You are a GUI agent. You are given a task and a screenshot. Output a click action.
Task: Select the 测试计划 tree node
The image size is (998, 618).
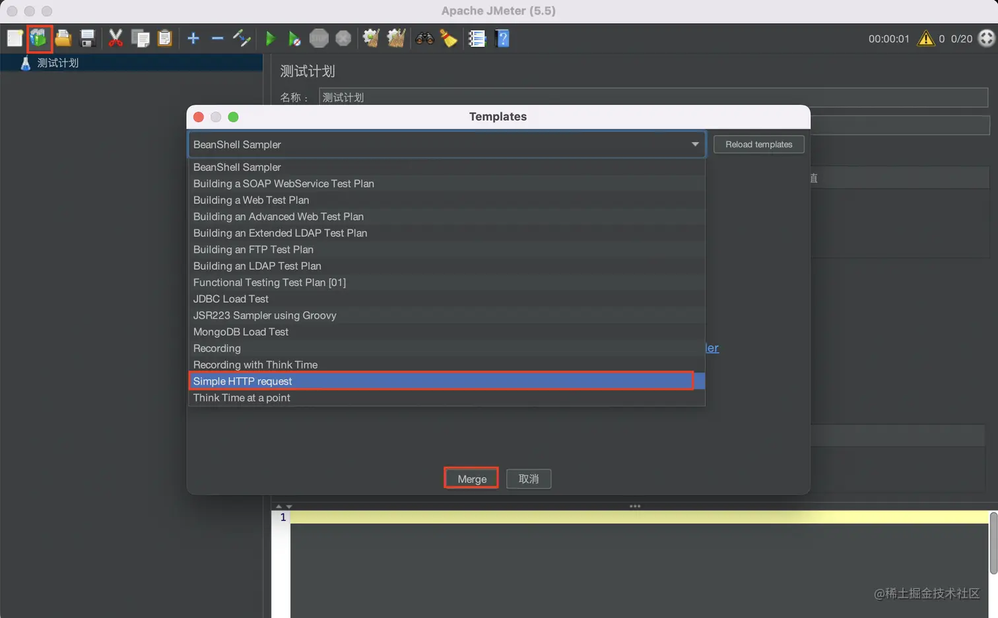57,63
